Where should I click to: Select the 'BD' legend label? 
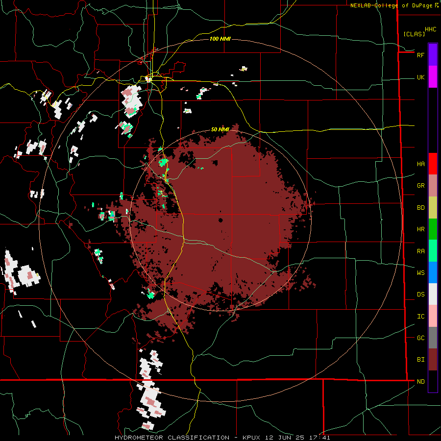coord(420,208)
